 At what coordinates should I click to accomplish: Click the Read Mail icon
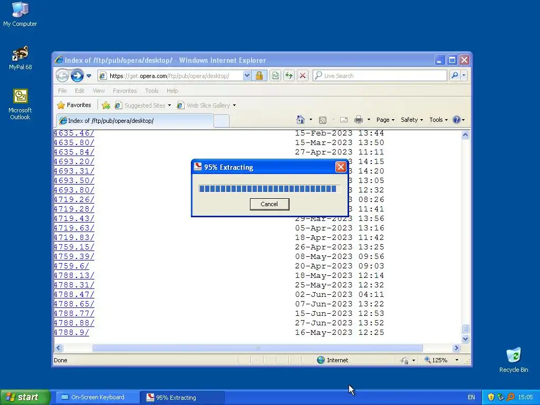tap(344, 120)
